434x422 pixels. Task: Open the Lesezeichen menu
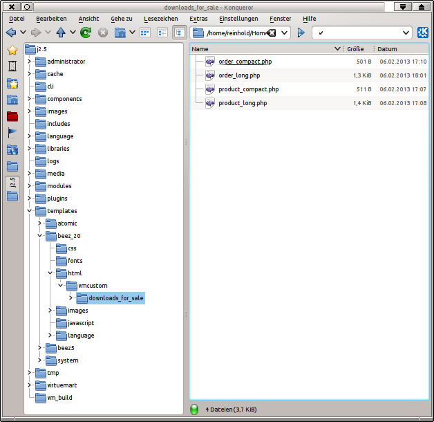(x=160, y=19)
